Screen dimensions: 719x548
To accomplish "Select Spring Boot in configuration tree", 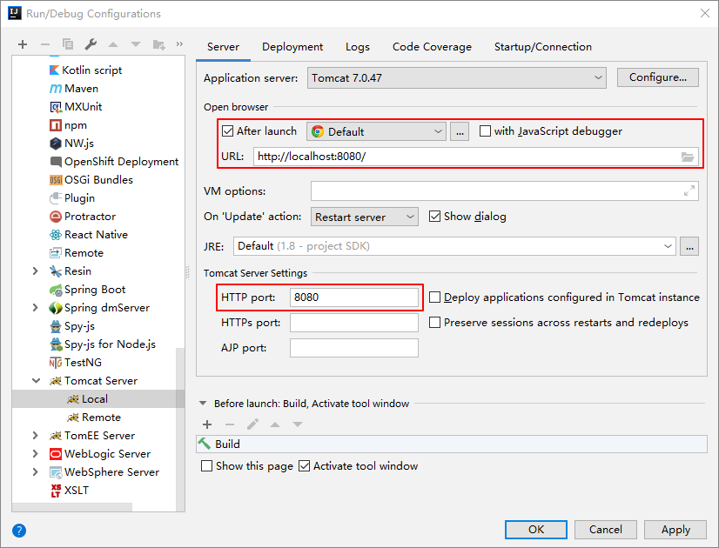I will coord(95,290).
